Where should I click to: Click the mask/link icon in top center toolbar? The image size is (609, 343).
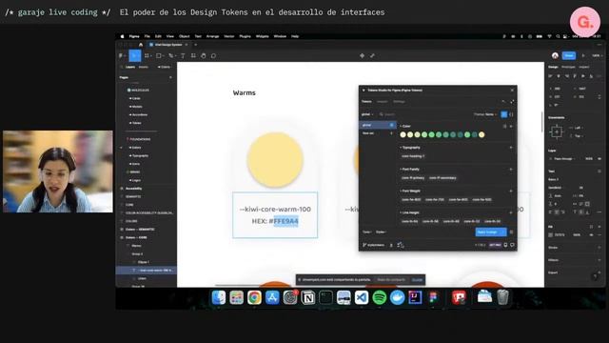[x=372, y=55]
